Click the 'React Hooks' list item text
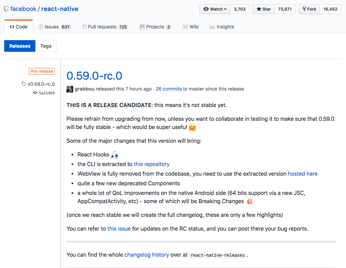Image resolution: width=346 pixels, height=268 pixels. (93, 155)
